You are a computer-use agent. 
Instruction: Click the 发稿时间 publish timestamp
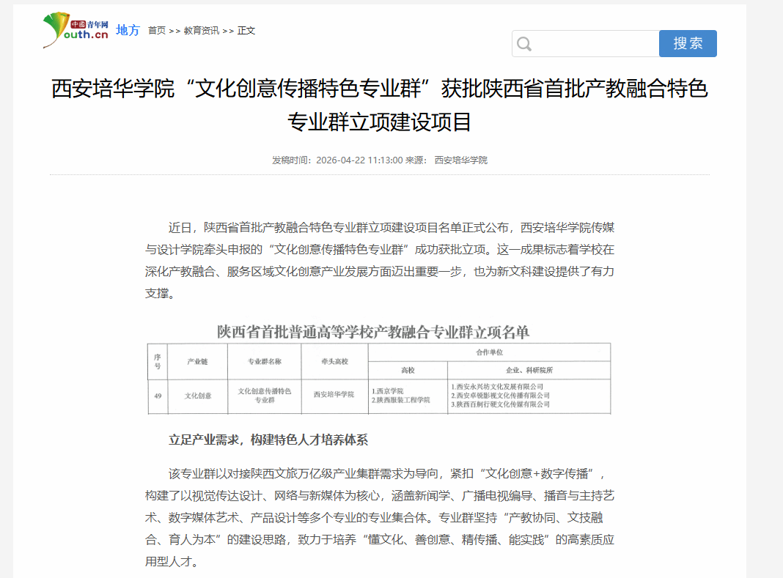[x=337, y=160]
